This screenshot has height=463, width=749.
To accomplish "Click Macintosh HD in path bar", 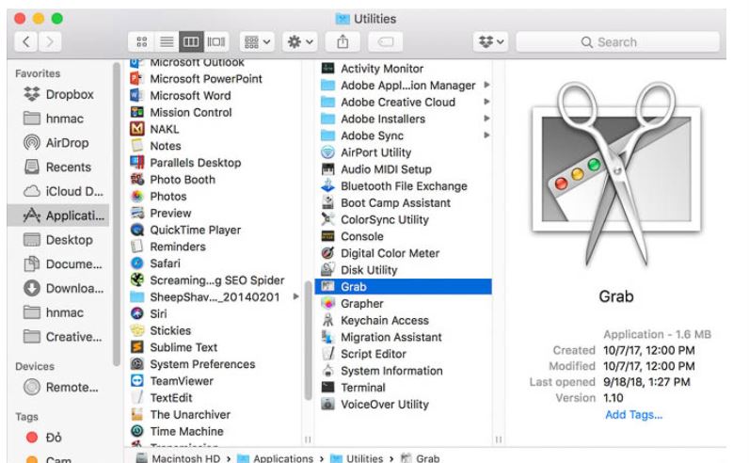I will point(178,458).
